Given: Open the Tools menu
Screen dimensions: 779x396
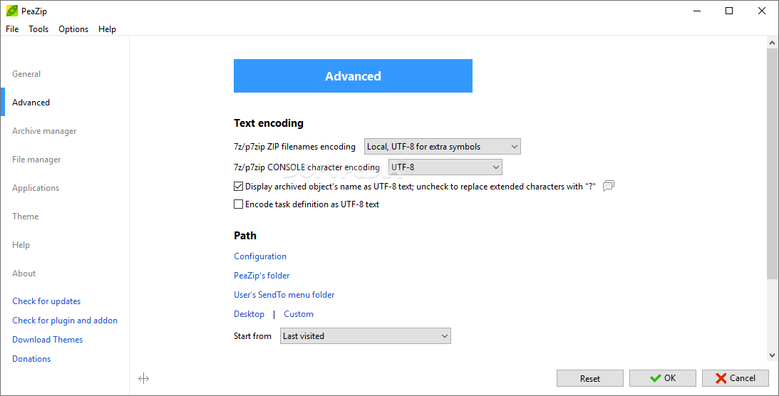Looking at the screenshot, I should [x=38, y=28].
